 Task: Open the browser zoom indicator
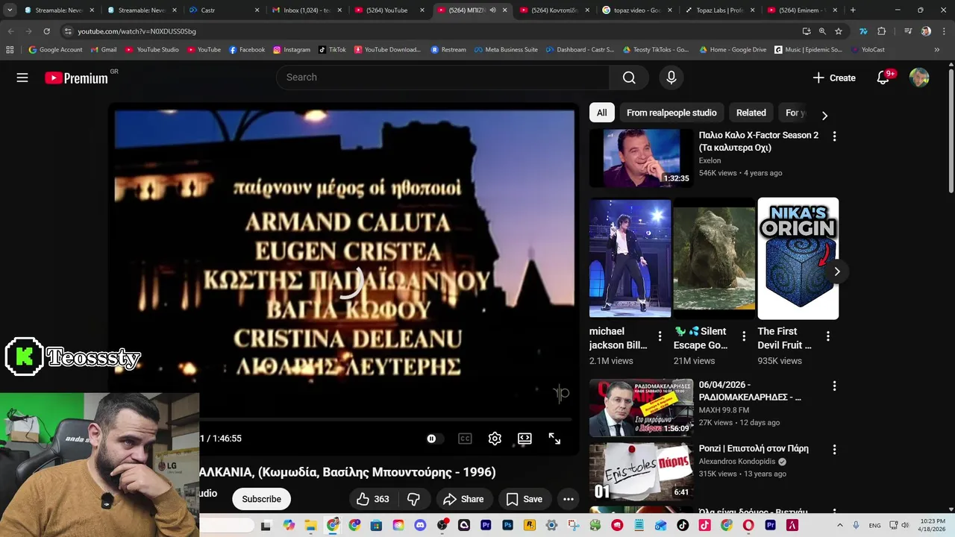pyautogui.click(x=822, y=31)
